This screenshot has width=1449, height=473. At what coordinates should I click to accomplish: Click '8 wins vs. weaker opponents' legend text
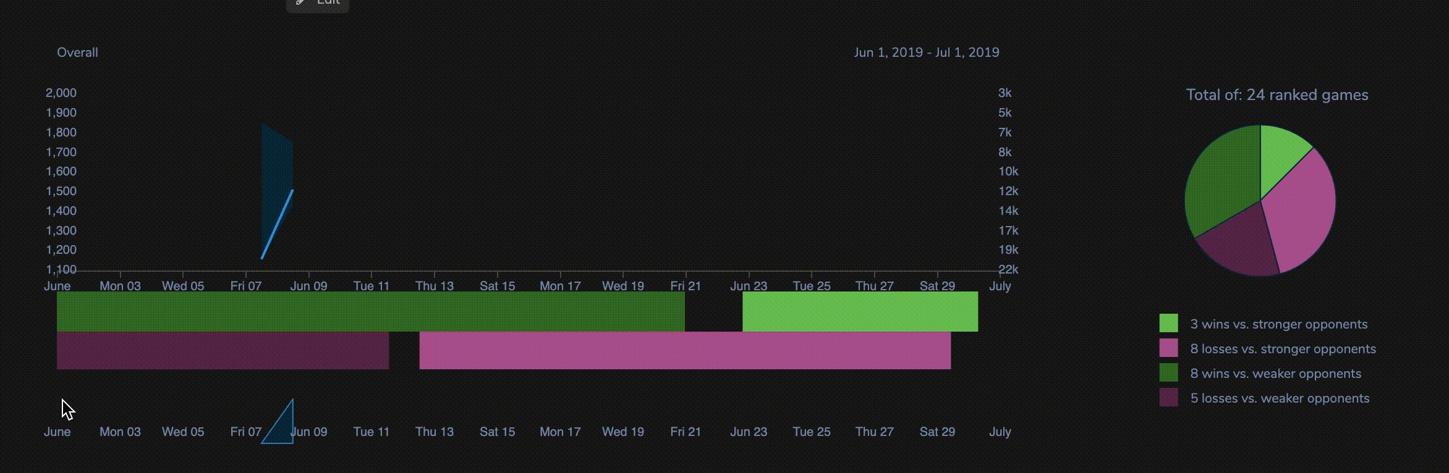1276,374
